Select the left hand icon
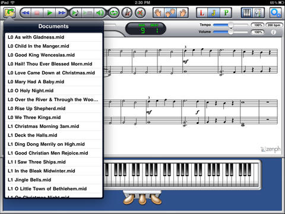This screenshot has height=214, width=285. pos(159,13)
